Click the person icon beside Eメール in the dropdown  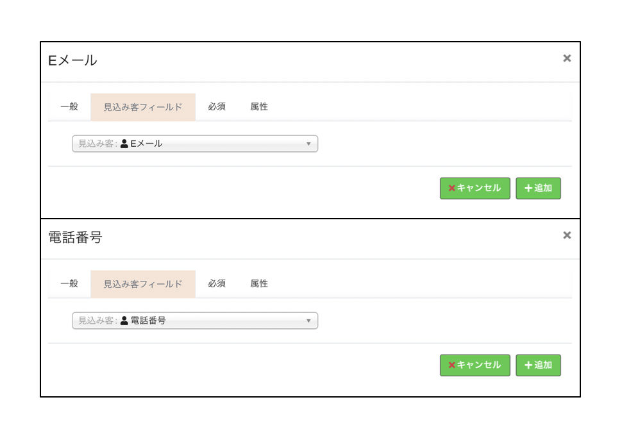124,144
